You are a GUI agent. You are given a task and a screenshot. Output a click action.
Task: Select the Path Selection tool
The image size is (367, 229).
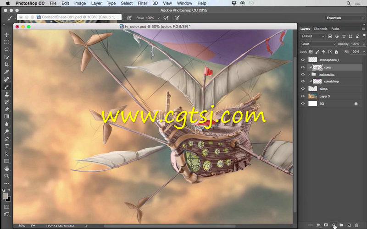(6, 154)
